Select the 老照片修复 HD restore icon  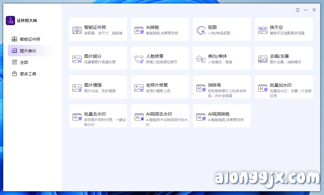point(139,87)
